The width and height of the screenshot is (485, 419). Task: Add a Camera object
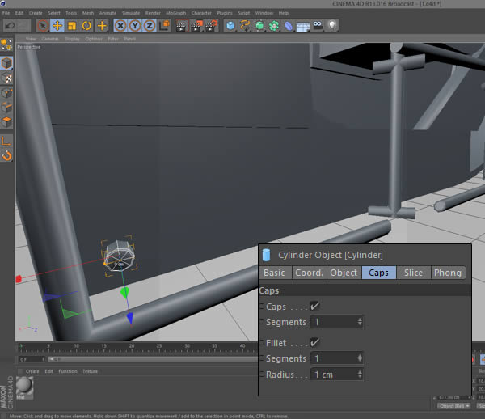pos(318,26)
